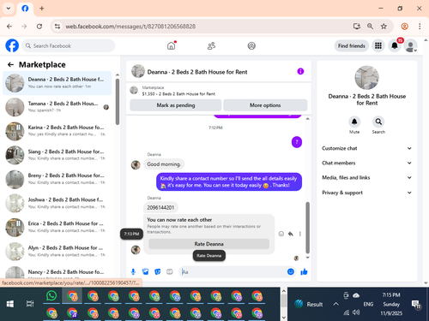The image size is (429, 321).
Task: Attach a photo file icon
Action: click(x=145, y=271)
